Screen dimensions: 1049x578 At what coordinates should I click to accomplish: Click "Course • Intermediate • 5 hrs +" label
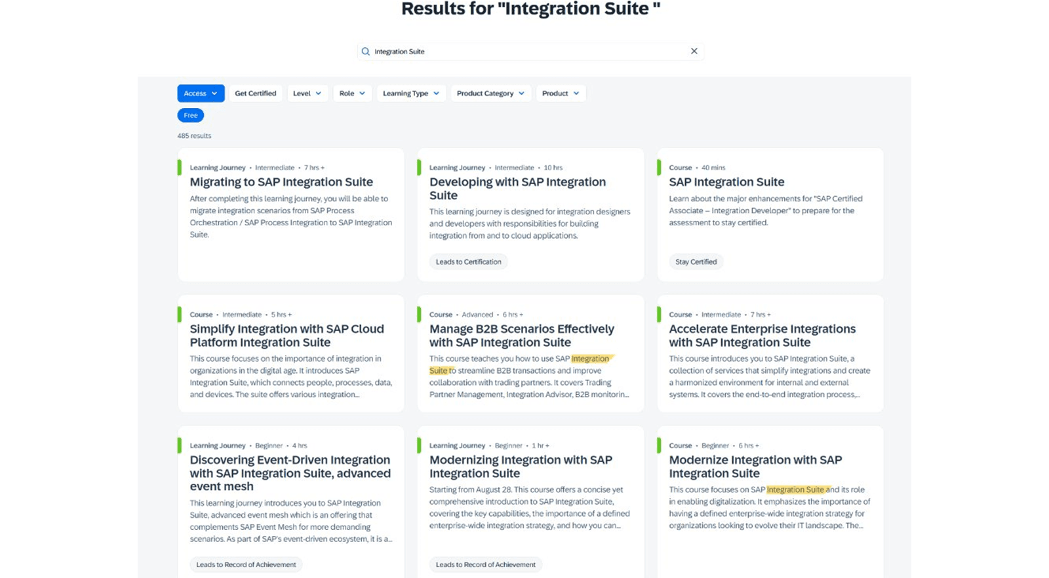pos(241,315)
